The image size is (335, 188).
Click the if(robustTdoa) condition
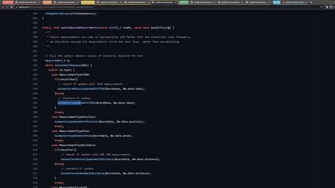pos(66,79)
